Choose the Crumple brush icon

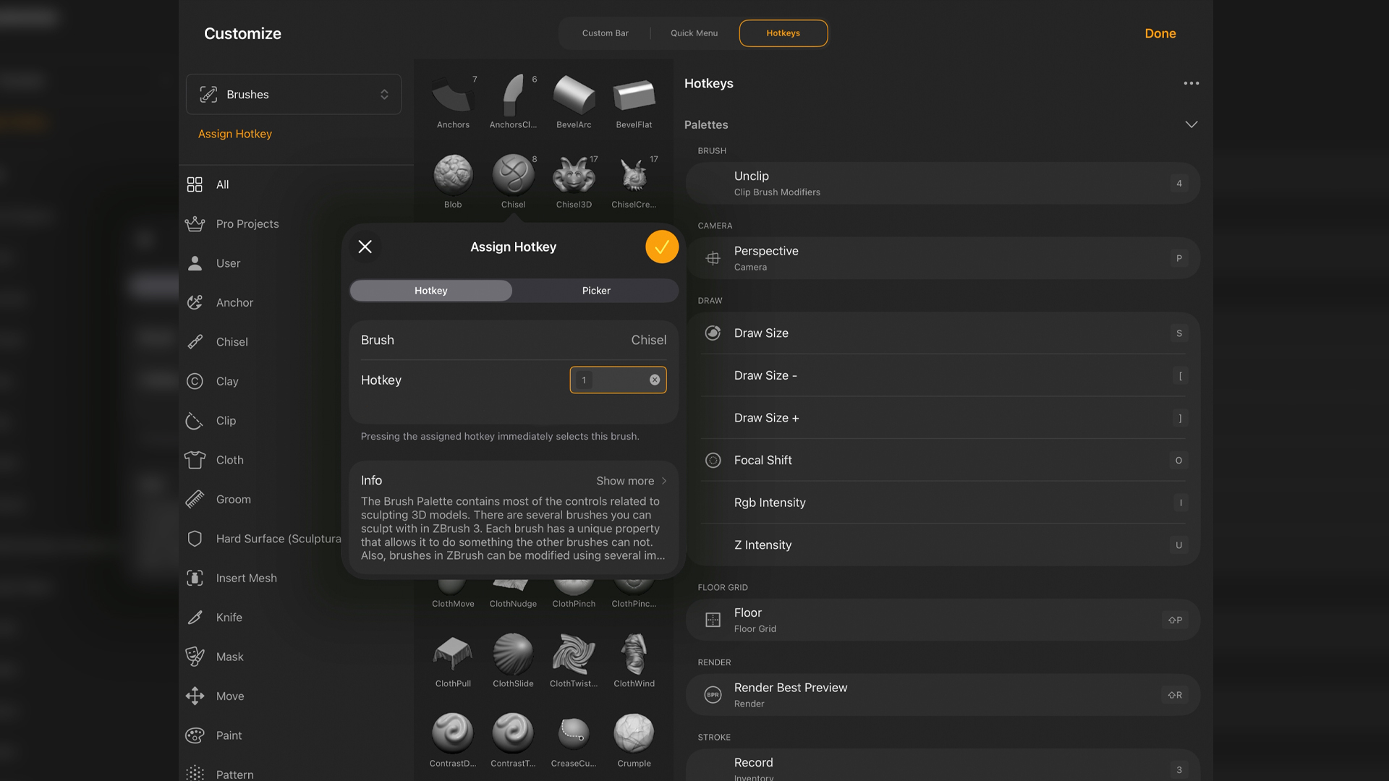tap(634, 734)
